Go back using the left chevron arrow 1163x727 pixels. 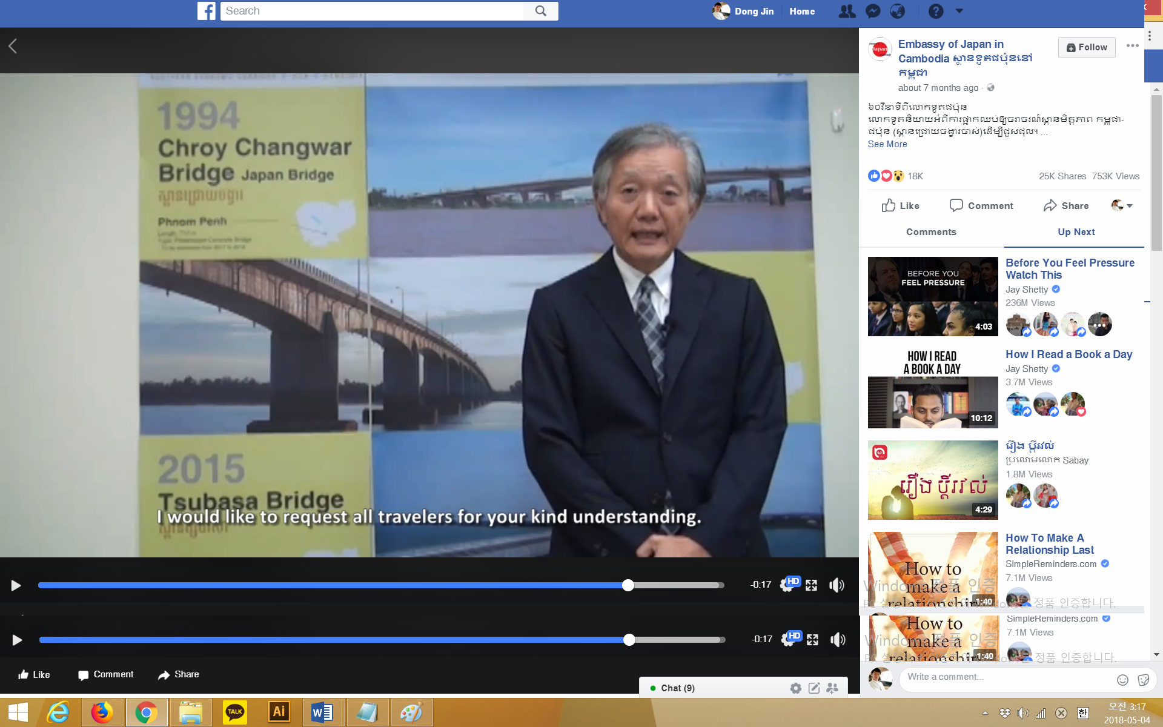coord(13,46)
